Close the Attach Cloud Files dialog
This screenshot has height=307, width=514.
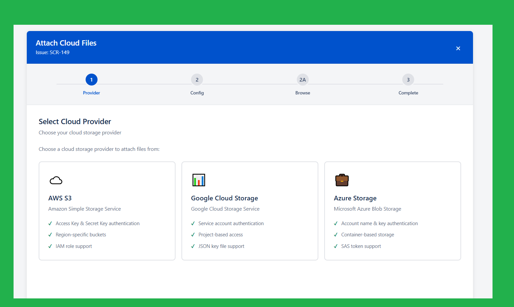click(x=458, y=49)
